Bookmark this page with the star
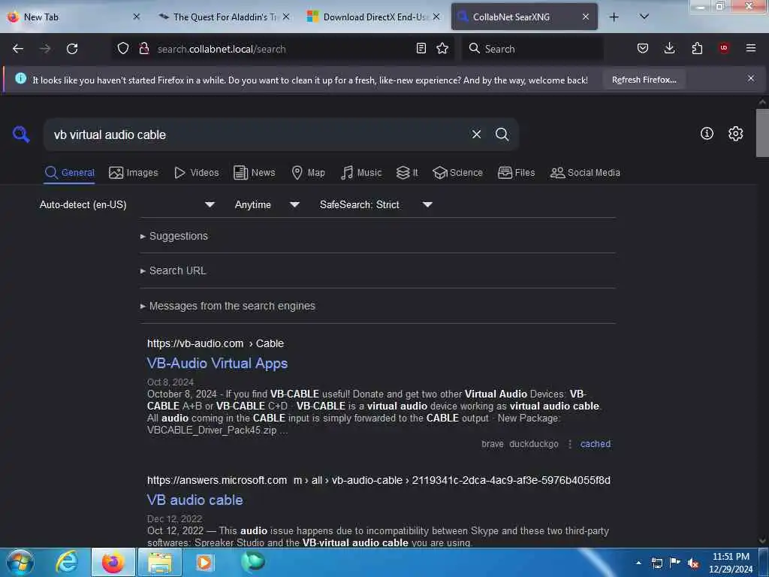The height and width of the screenshot is (577, 769). [442, 48]
